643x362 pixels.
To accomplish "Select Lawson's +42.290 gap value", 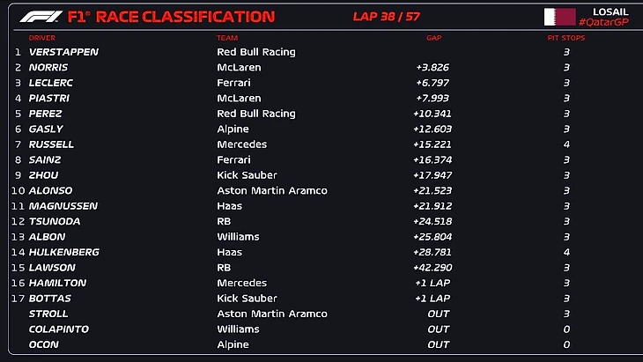I will pyautogui.click(x=433, y=268).
